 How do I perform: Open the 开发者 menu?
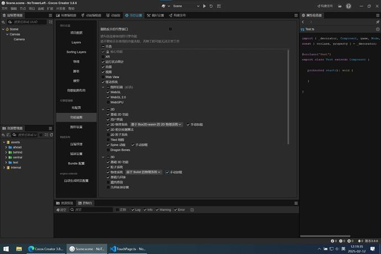pyautogui.click(x=61, y=9)
